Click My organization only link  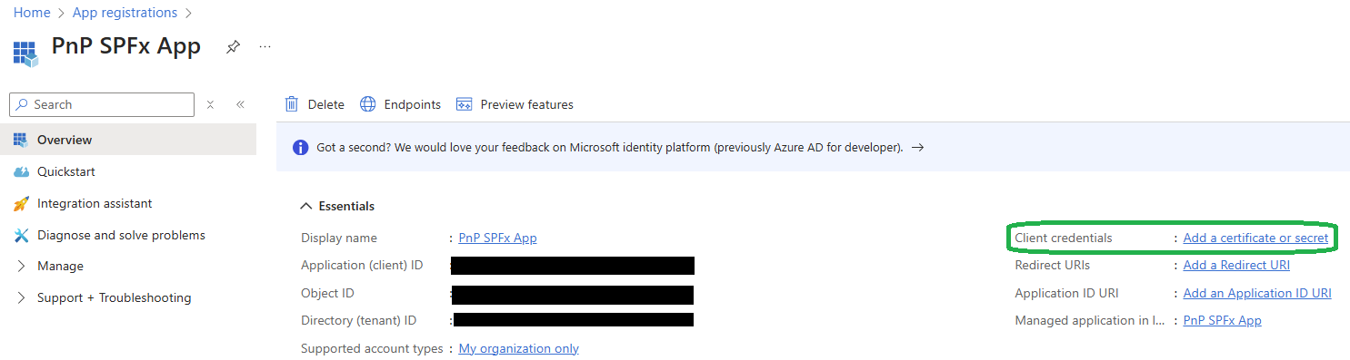pyautogui.click(x=518, y=348)
